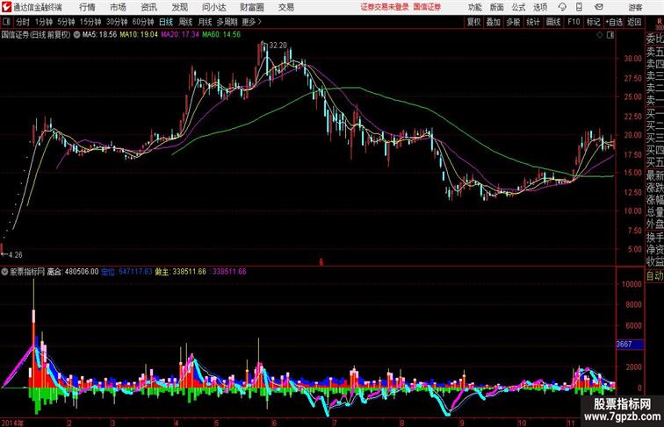Image resolution: width=664 pixels, height=427 pixels.
Task: Open the 市场 menu
Action: coord(118,7)
